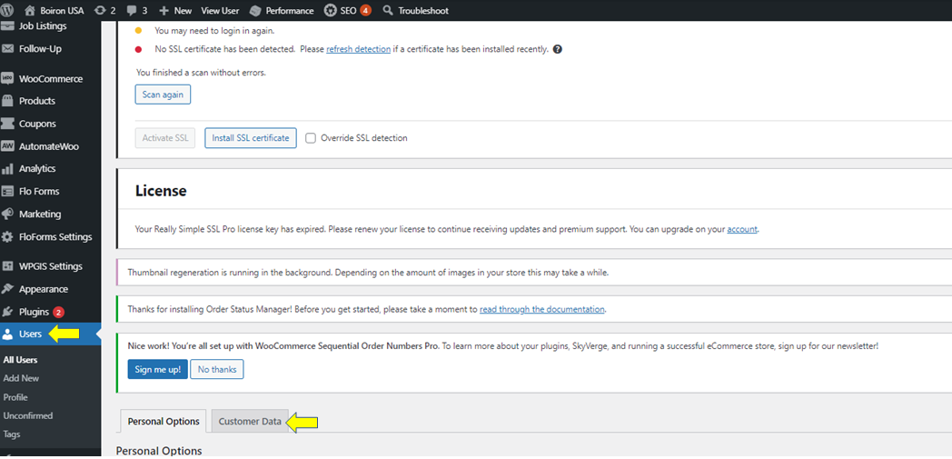952x459 pixels.
Task: Click the Follow-Up envelope icon
Action: pos(8,48)
